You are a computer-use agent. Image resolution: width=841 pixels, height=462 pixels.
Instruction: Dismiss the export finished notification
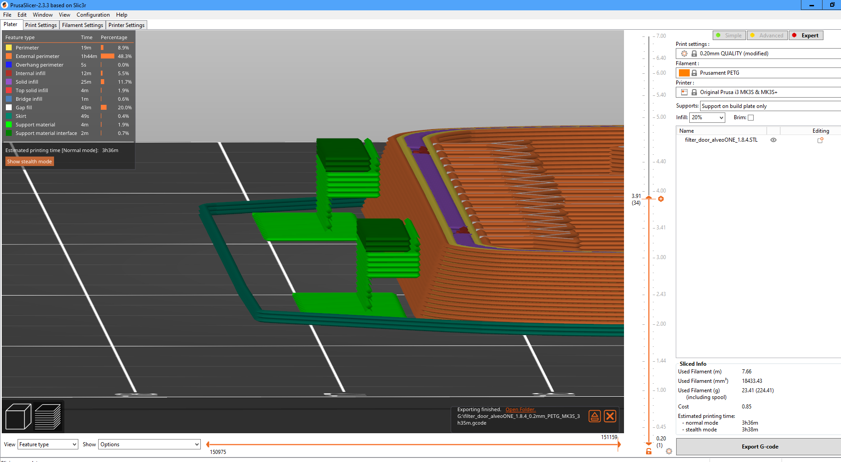pyautogui.click(x=610, y=416)
